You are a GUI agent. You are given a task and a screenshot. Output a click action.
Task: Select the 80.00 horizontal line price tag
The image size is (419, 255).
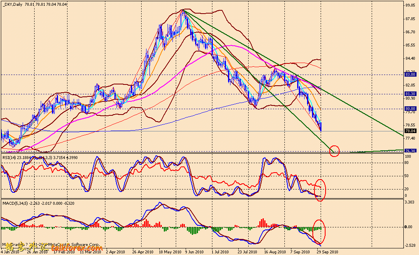[x=410, y=109]
